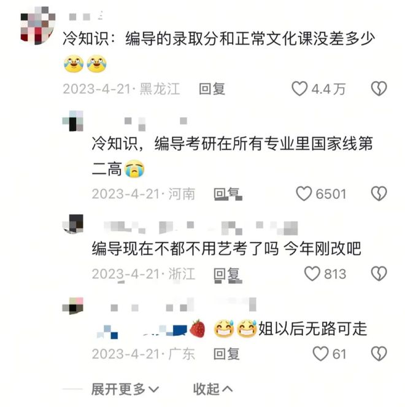This screenshot has height=407, width=405.
Task: Select comment text 编导现在不都不用艺考了吗
Action: (x=185, y=249)
